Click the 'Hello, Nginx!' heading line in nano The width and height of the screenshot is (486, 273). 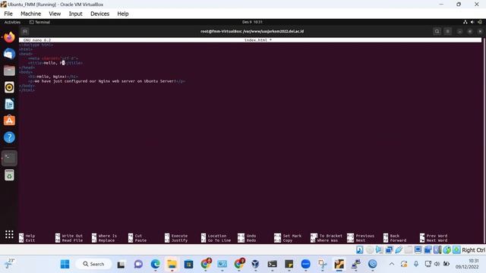[x=53, y=77]
